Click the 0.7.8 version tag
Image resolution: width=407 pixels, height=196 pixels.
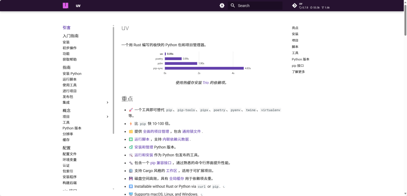pyautogui.click(x=304, y=8)
